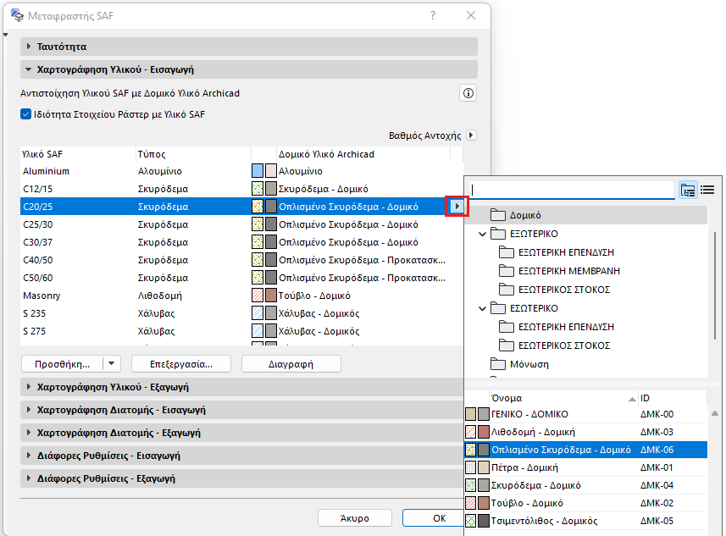Click the Δομικό folder icon in popup

tap(498, 215)
